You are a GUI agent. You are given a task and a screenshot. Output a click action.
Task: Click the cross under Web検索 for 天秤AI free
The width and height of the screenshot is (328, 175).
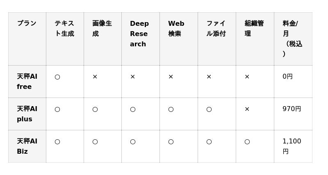pos(171,77)
